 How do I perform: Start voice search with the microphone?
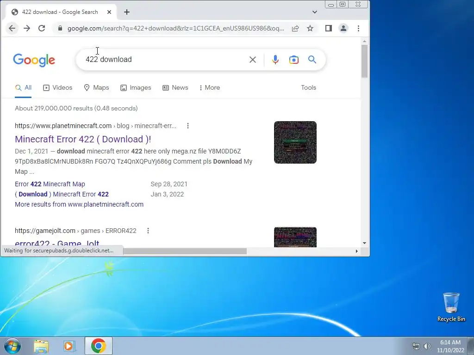[x=275, y=60]
